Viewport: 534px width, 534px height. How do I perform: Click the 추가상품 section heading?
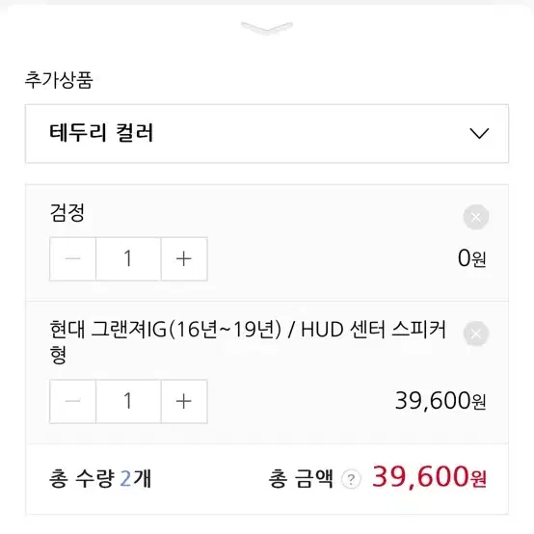[59, 80]
